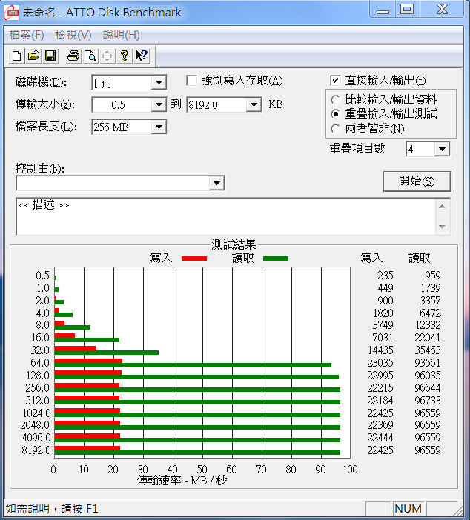Screen dimensions: 470x520
Task: Open the 說明(H) menu
Action: click(121, 35)
